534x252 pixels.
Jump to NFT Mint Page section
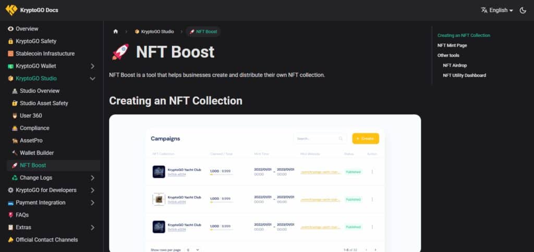coord(452,45)
